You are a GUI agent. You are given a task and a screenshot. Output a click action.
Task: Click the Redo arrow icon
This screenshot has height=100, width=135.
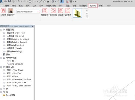pos(25,1)
